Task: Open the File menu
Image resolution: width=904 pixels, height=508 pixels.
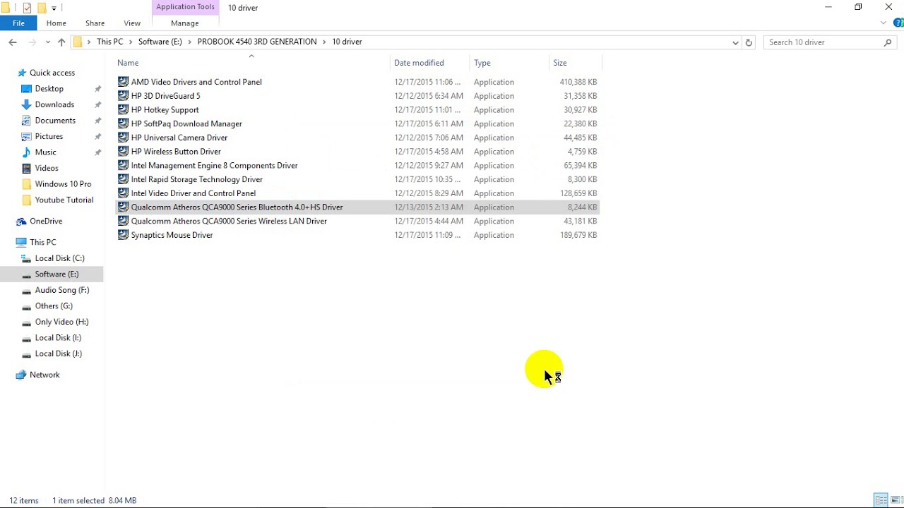Action: click(x=18, y=23)
